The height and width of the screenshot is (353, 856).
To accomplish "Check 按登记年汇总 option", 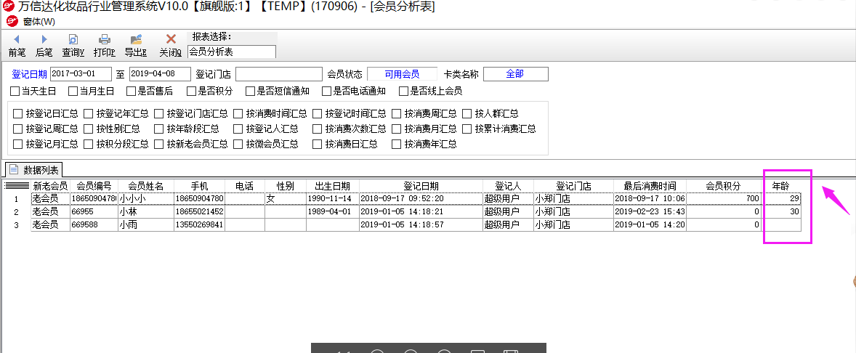I will [x=89, y=113].
